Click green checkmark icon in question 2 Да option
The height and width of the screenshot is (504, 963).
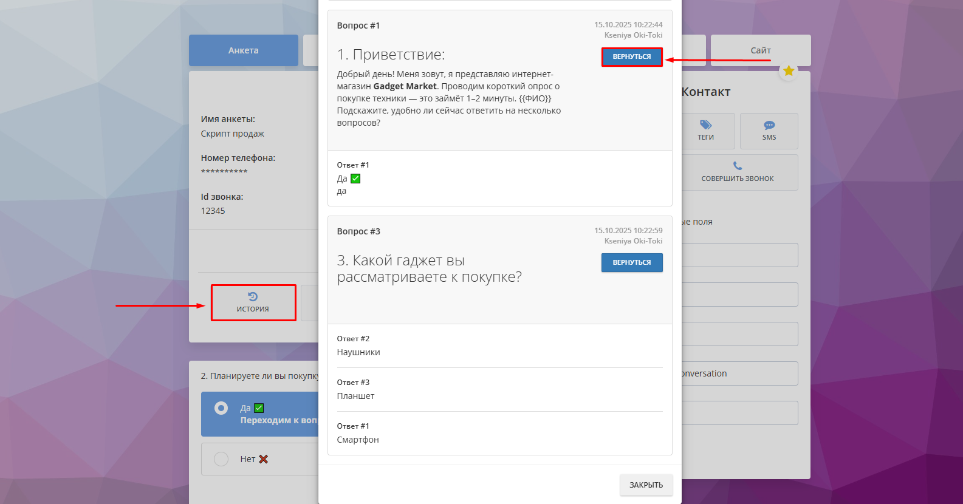click(259, 408)
